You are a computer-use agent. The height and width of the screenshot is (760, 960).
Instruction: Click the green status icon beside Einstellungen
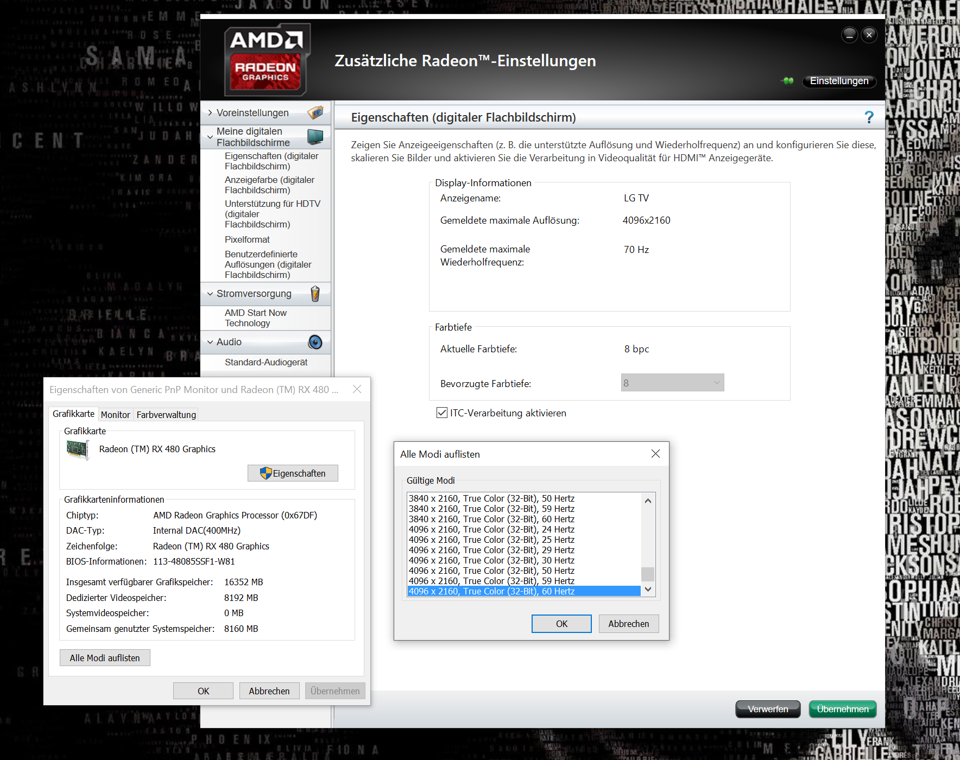pos(788,81)
